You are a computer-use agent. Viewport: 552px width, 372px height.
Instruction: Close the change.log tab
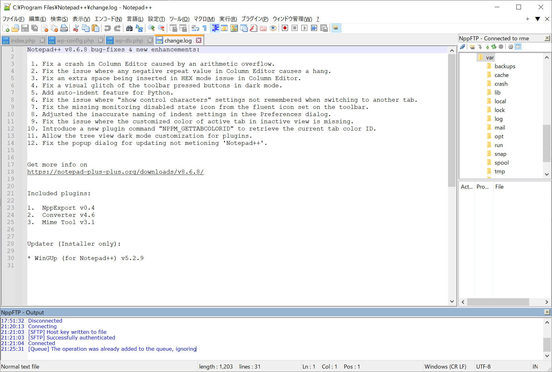(199, 40)
